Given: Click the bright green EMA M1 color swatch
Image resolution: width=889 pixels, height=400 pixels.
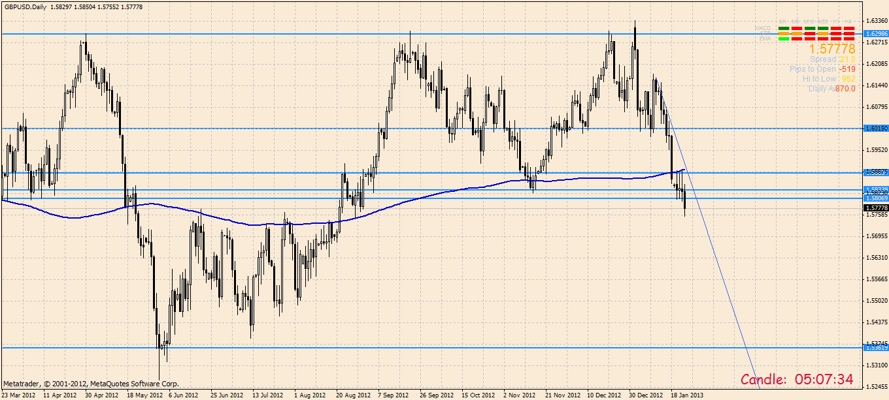Looking at the screenshot, I should pyautogui.click(x=784, y=38).
